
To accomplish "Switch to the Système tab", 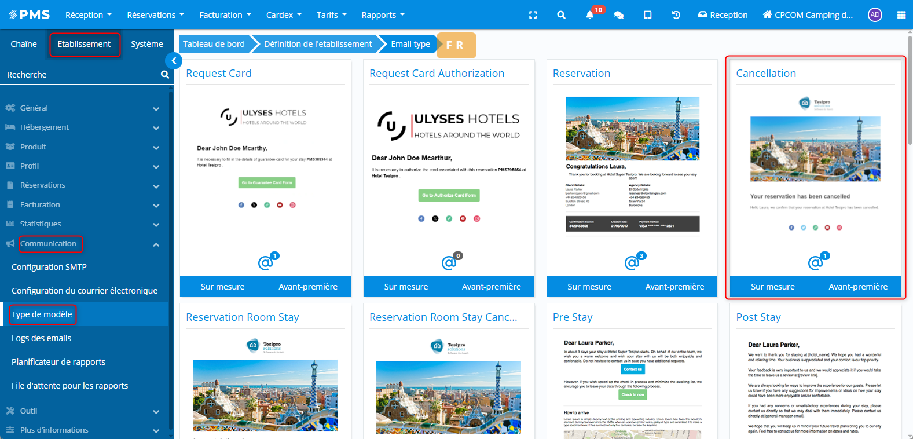I will [x=146, y=44].
